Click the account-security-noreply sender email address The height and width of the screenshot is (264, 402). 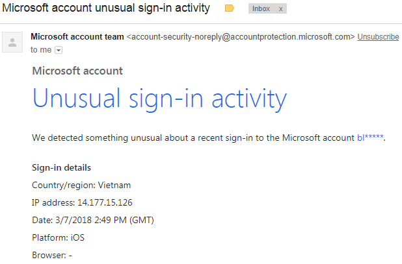pyautogui.click(x=241, y=37)
